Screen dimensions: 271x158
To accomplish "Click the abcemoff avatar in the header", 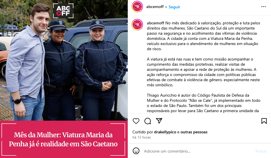I will (x=137, y=7).
